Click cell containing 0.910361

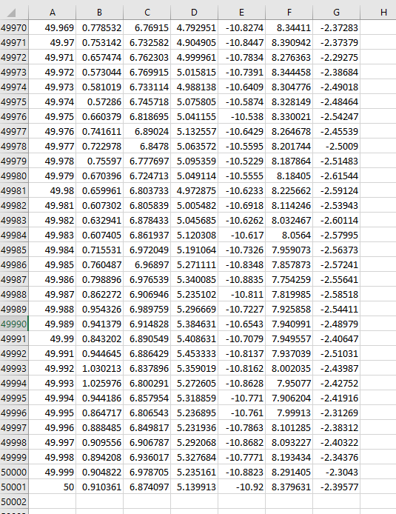click(x=100, y=487)
